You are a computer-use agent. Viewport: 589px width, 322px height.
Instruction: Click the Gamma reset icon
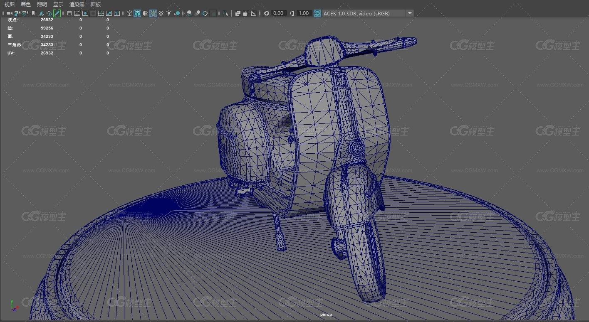coord(292,13)
